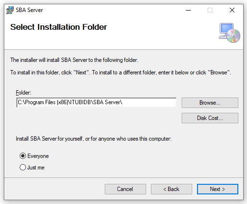The width and height of the screenshot is (247, 204).
Task: Click the Everyone option label text
Action: (x=38, y=156)
